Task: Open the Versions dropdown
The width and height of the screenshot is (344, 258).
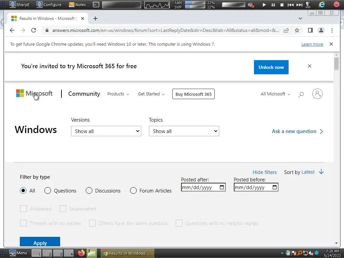Action: (x=106, y=131)
